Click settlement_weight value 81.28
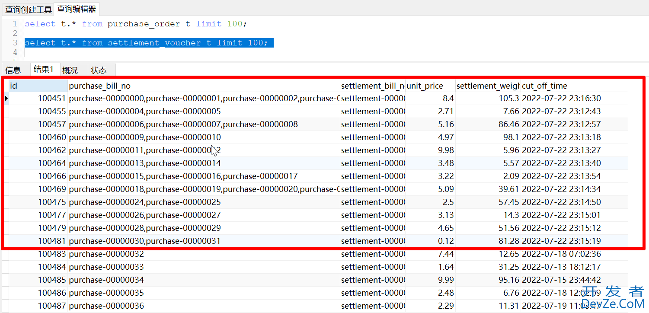 488,241
